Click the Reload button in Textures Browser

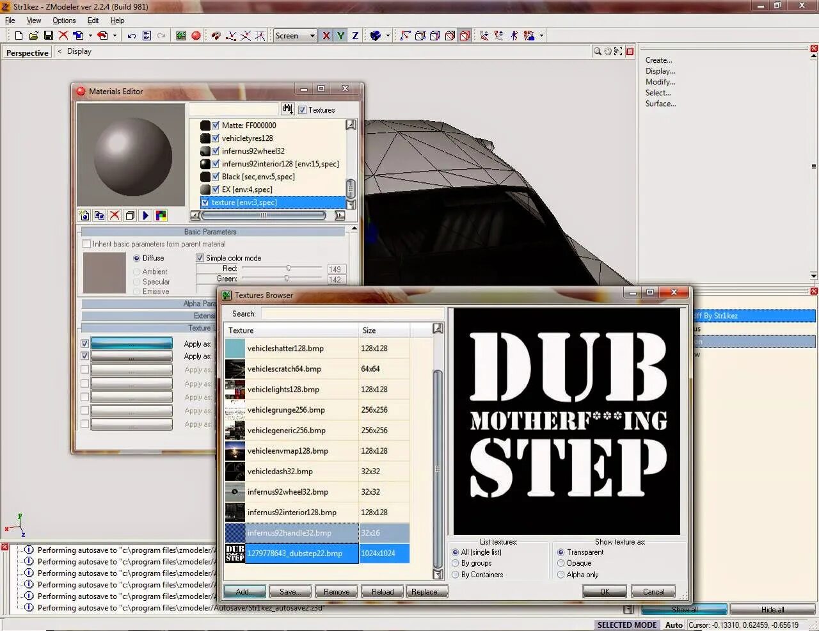click(383, 591)
